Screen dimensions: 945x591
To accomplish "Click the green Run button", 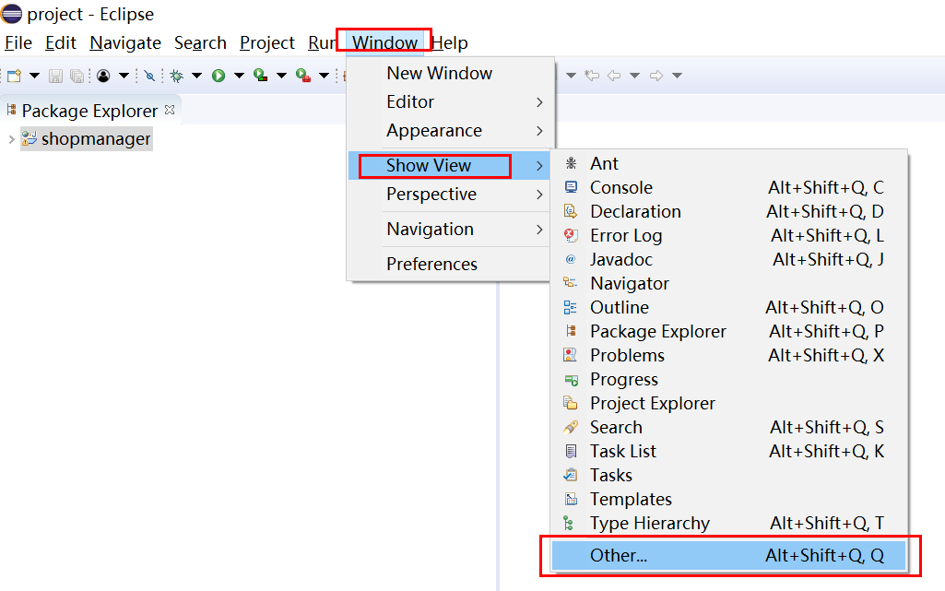I will pos(219,76).
